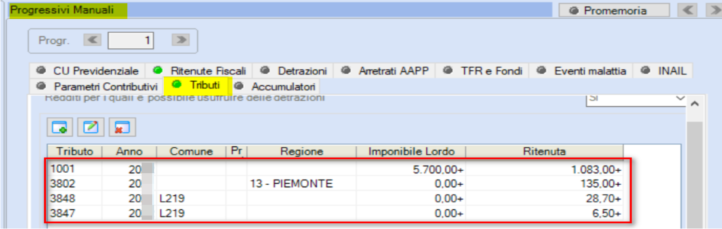Image resolution: width=722 pixels, height=229 pixels.
Task: Select tributo row 3847
Action: click(x=335, y=212)
